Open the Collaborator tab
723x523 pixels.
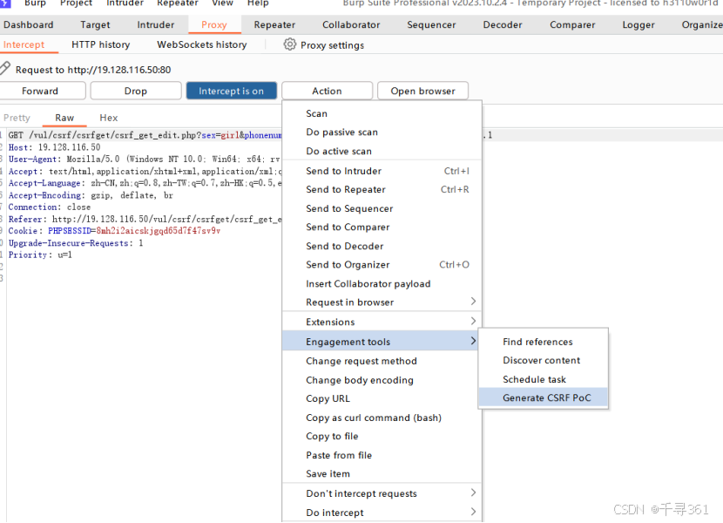coord(351,24)
